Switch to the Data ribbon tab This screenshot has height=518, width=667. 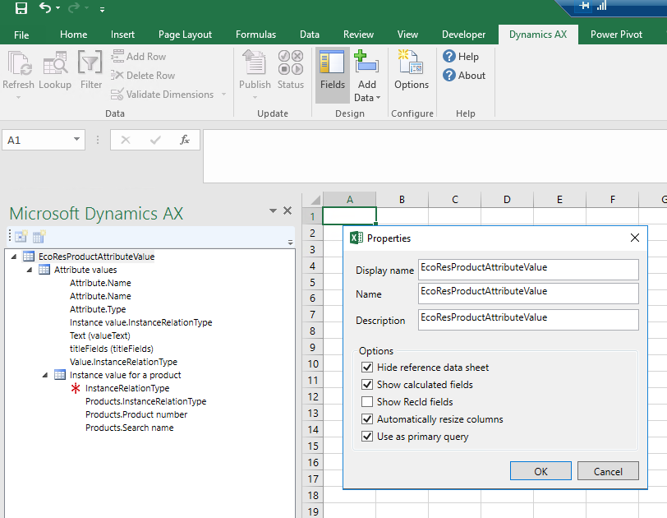coord(309,35)
